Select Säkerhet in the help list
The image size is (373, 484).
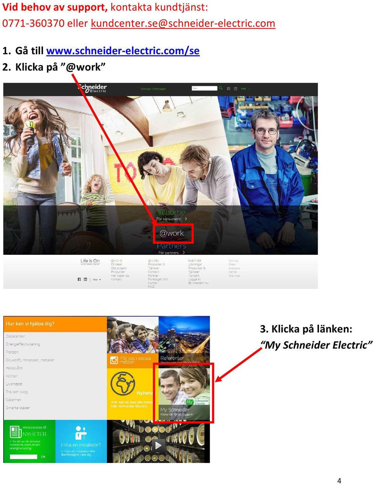click(x=14, y=400)
